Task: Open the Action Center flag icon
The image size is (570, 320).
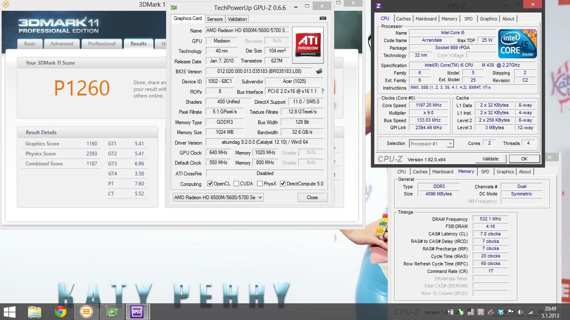Action: [511, 312]
